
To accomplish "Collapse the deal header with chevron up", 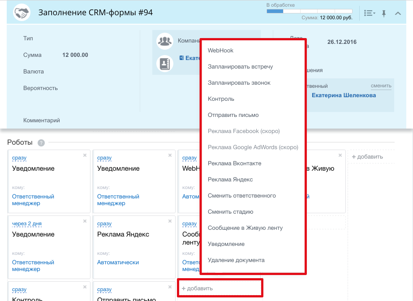I will (x=398, y=13).
